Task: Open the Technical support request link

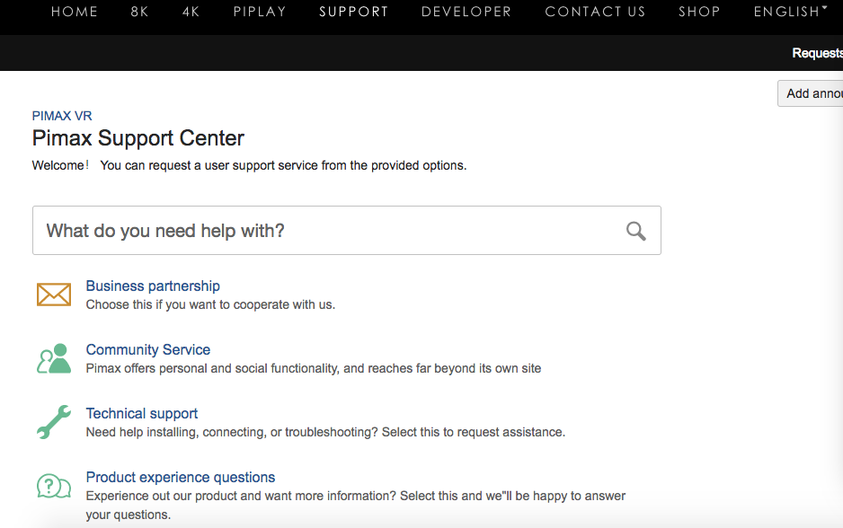Action: point(141,414)
